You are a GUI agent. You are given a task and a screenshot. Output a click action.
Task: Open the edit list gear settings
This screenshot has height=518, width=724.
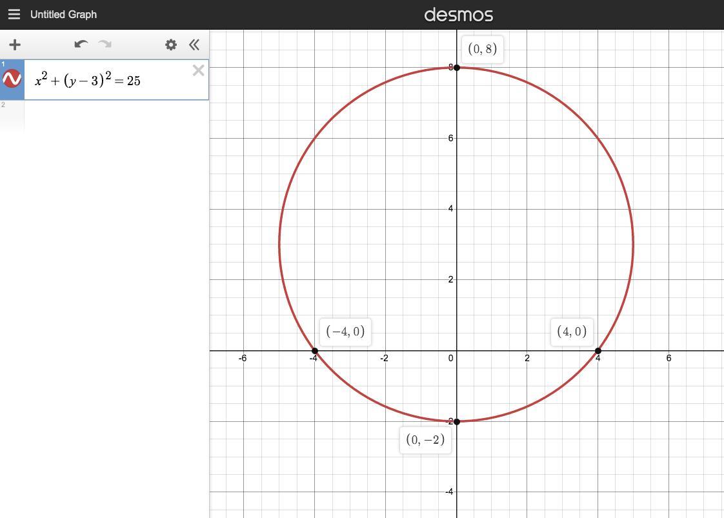pos(171,45)
